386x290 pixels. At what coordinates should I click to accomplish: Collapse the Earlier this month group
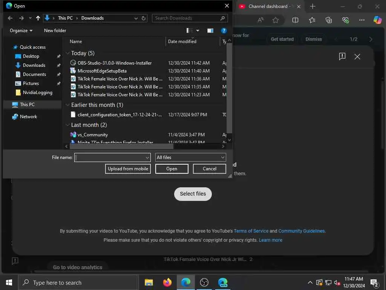click(x=67, y=105)
